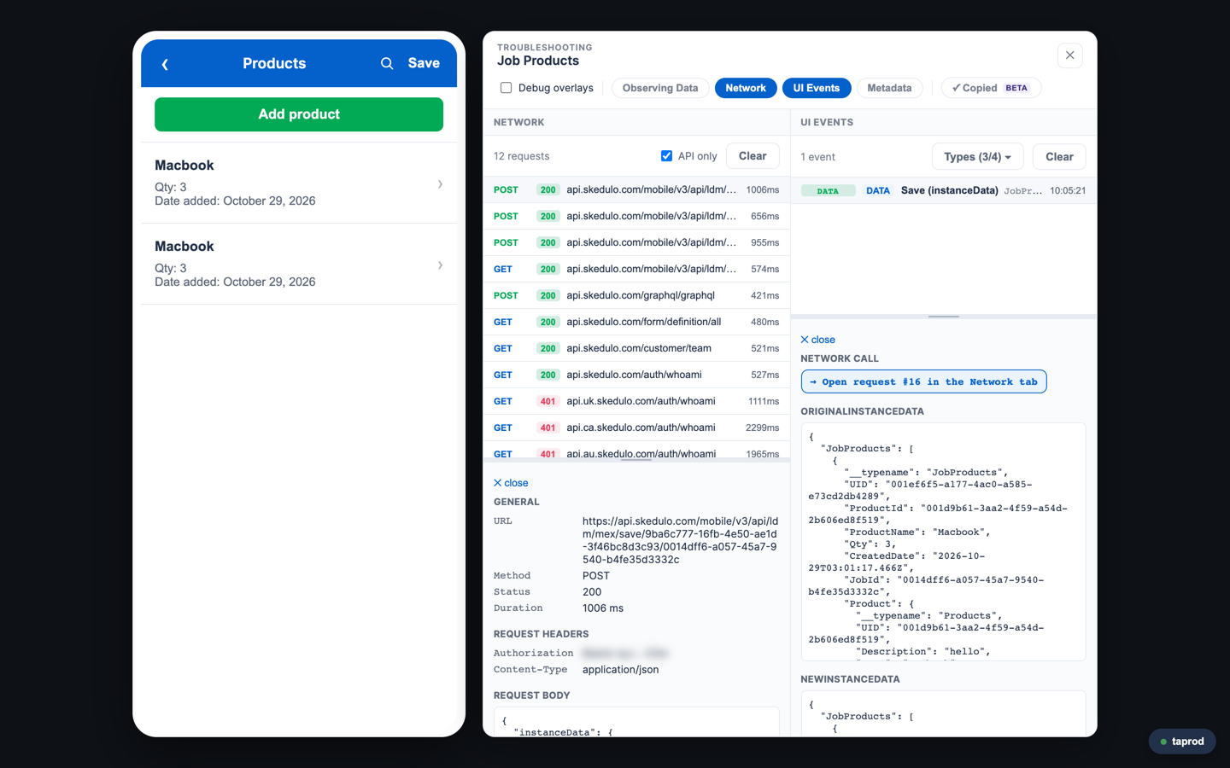Image resolution: width=1230 pixels, height=768 pixels.
Task: Open search in the Products header
Action: 387,64
